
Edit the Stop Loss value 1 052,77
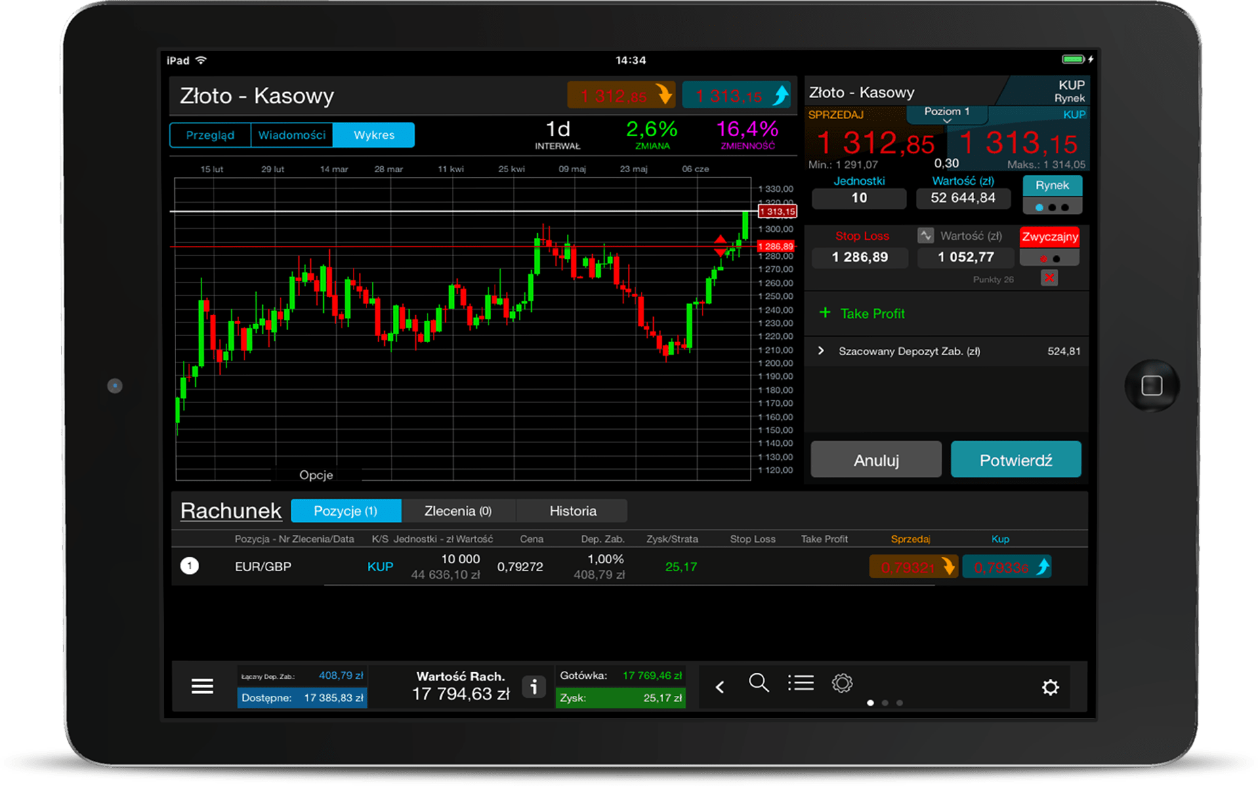[x=965, y=257]
